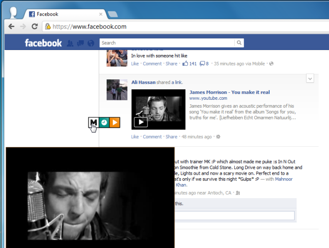This screenshot has height=248, width=329.
Task: Click the '48 minutes ago' timestamp
Action: pyautogui.click(x=196, y=137)
